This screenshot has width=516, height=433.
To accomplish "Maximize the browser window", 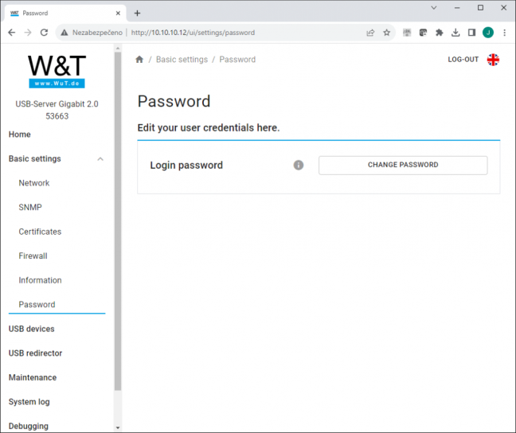I will click(480, 8).
